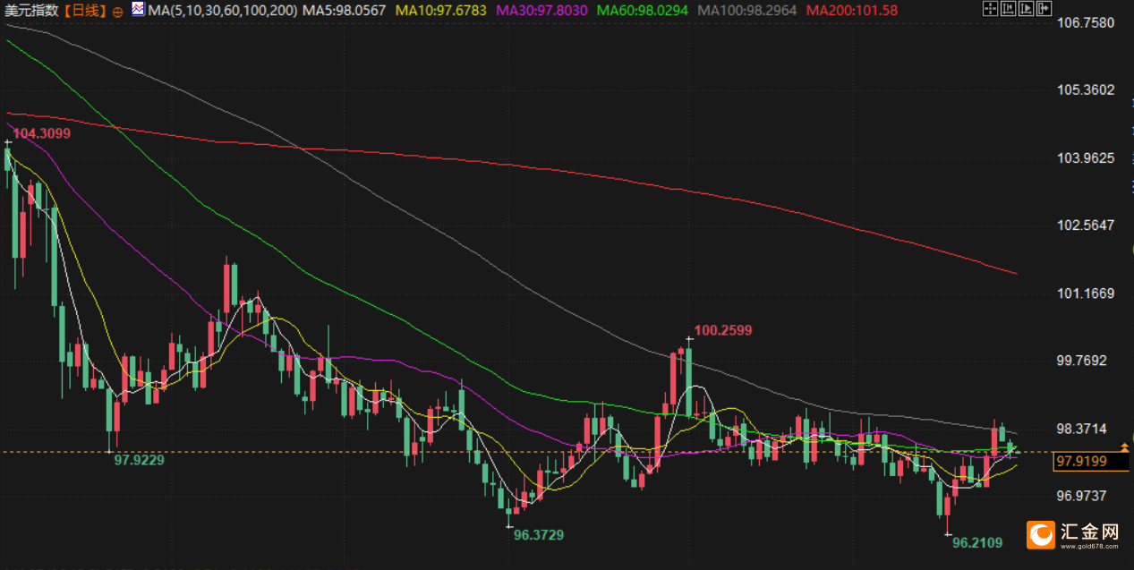Click the 101.1669 price axis label
The height and width of the screenshot is (570, 1134).
1087,294
